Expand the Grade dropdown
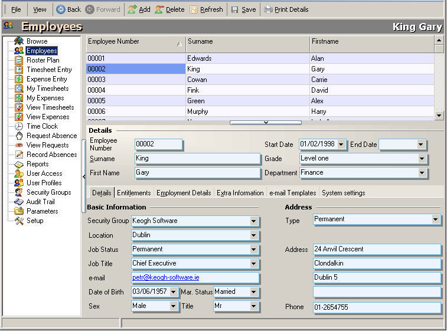Image resolution: width=447 pixels, height=331 pixels. pyautogui.click(x=422, y=158)
